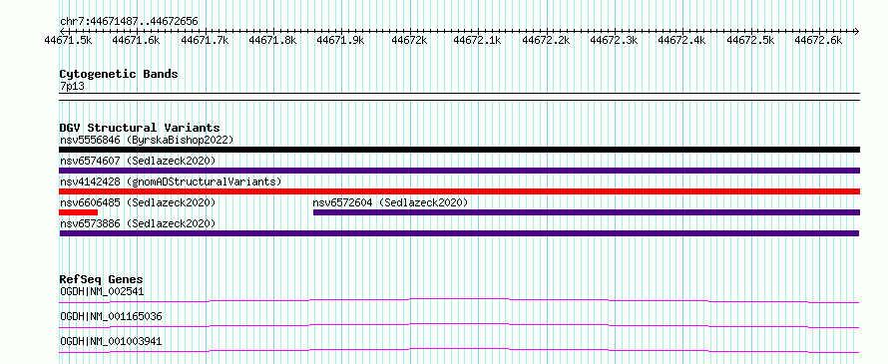Click the 44672.4k ruler tick label
Screen dimensions: 888x364
click(681, 40)
